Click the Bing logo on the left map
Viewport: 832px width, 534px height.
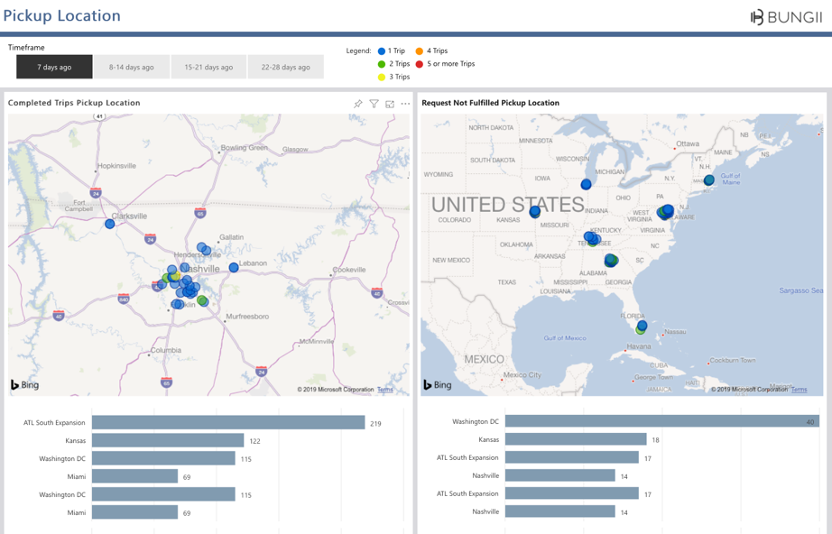(x=25, y=385)
